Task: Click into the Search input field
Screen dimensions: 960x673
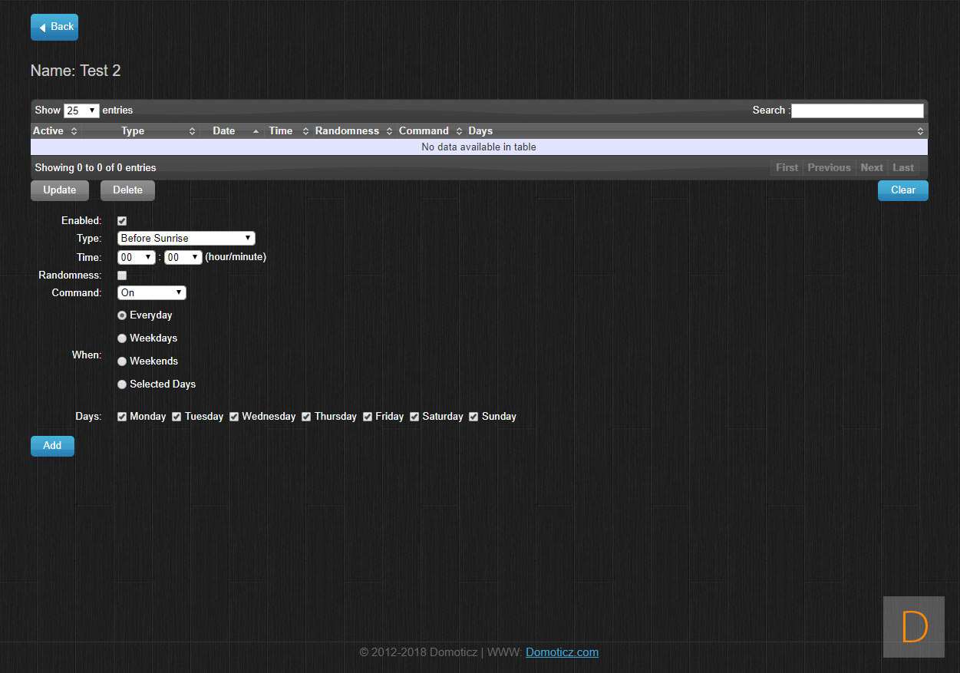Action: pos(857,111)
